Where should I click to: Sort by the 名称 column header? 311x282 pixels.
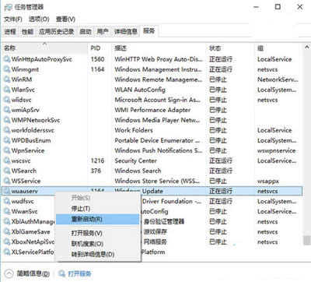click(45, 48)
